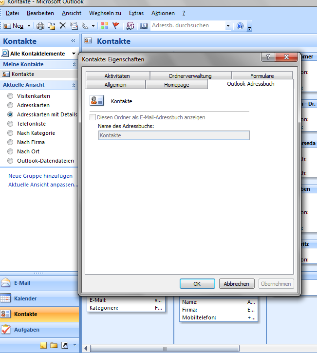Delete with the X toolbar icon
This screenshot has height=353, width=317.
coord(63,26)
